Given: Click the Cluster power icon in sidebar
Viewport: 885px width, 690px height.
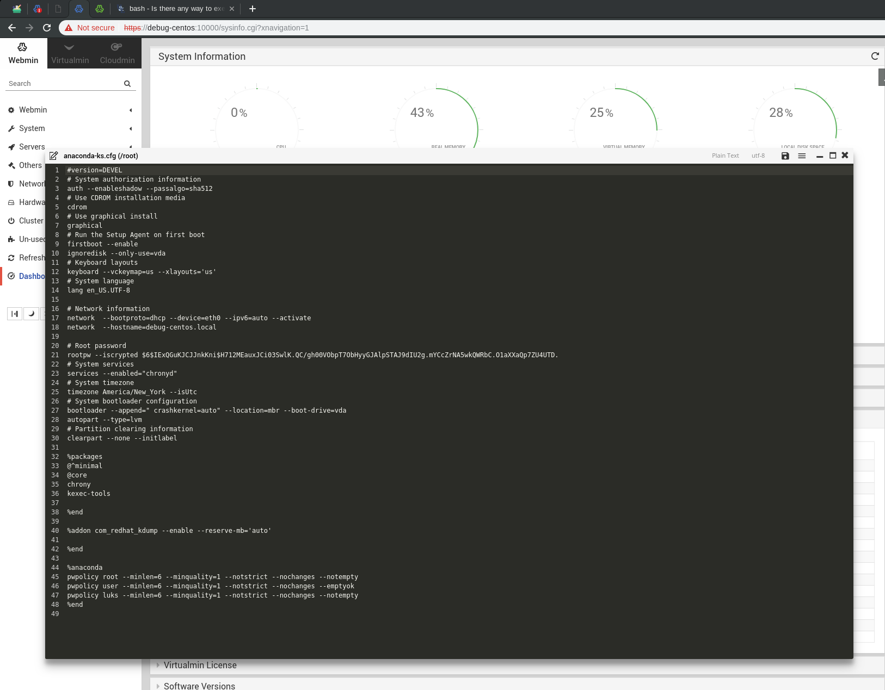Looking at the screenshot, I should coord(11,221).
